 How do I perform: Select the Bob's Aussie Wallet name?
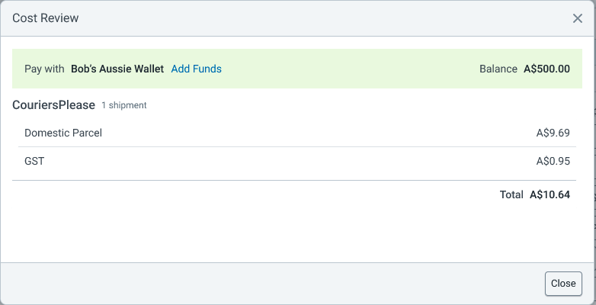click(x=117, y=69)
